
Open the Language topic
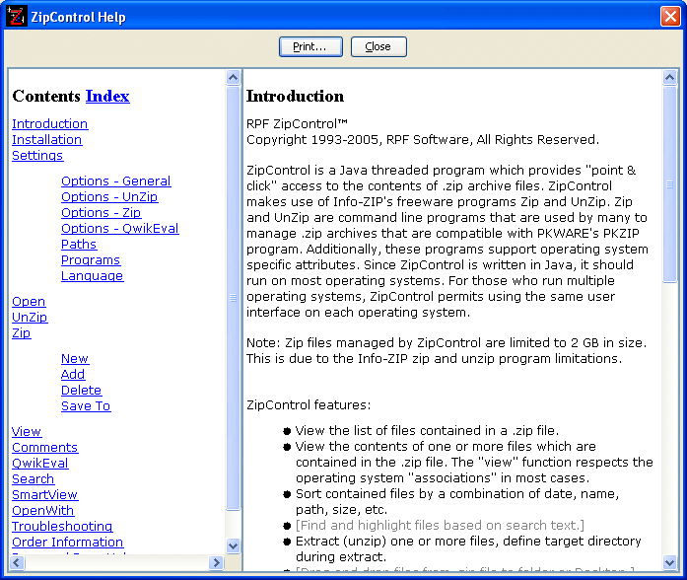tap(93, 276)
